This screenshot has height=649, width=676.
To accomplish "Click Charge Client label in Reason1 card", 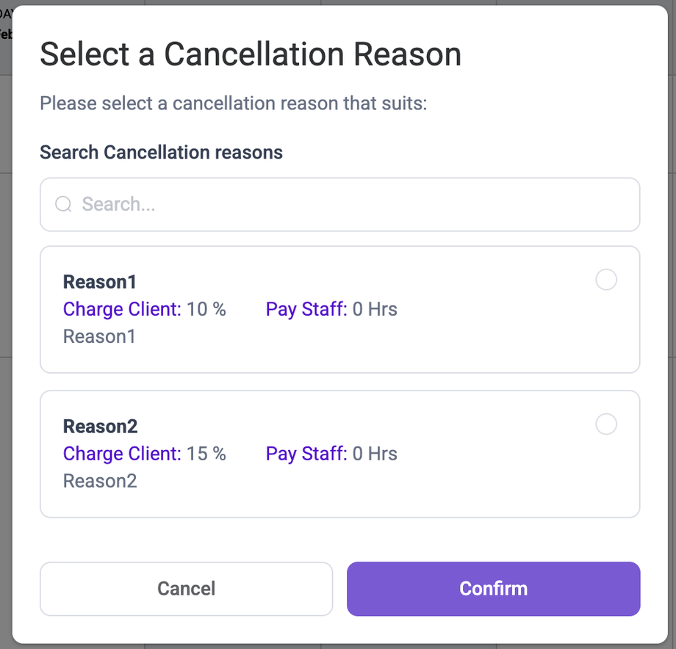I will 122,309.
